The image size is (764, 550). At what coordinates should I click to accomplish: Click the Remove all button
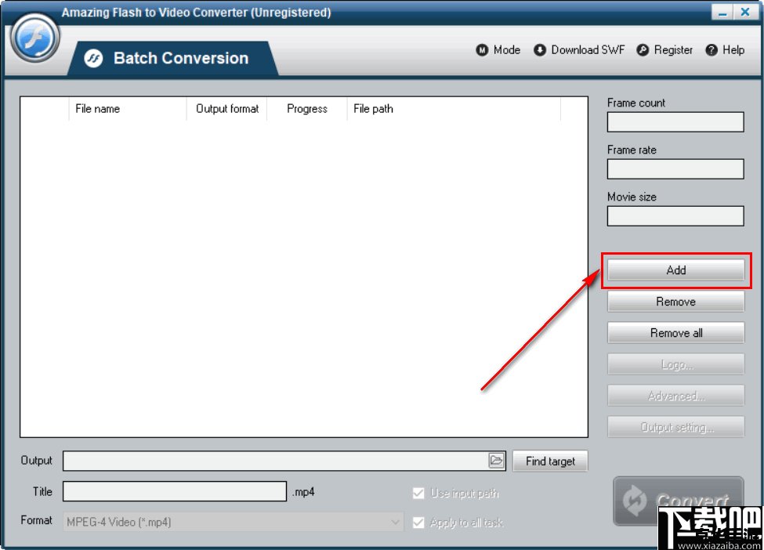pyautogui.click(x=675, y=333)
